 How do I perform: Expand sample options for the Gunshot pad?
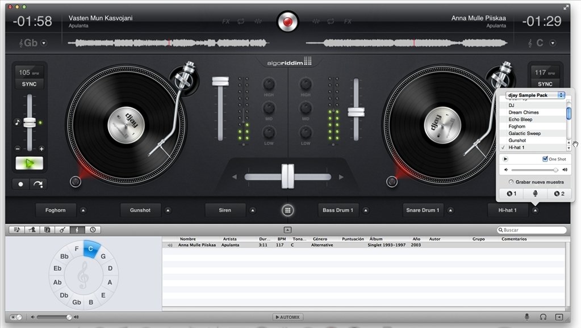pyautogui.click(x=168, y=211)
